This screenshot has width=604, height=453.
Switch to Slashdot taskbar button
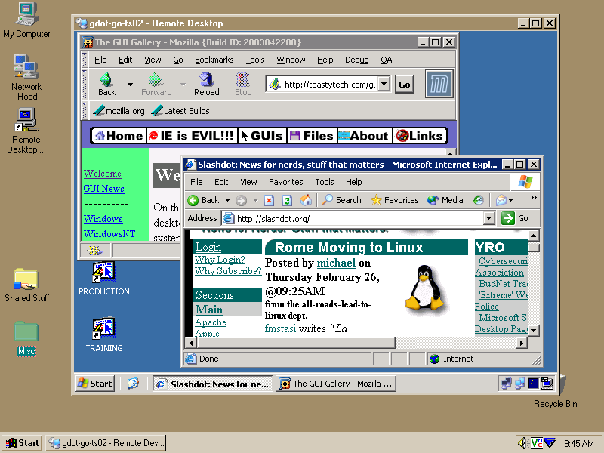click(213, 384)
